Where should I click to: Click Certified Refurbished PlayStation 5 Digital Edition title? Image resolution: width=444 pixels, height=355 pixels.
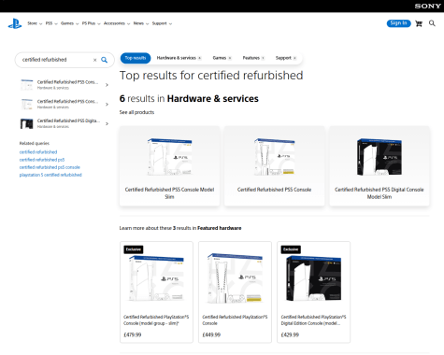[313, 320]
